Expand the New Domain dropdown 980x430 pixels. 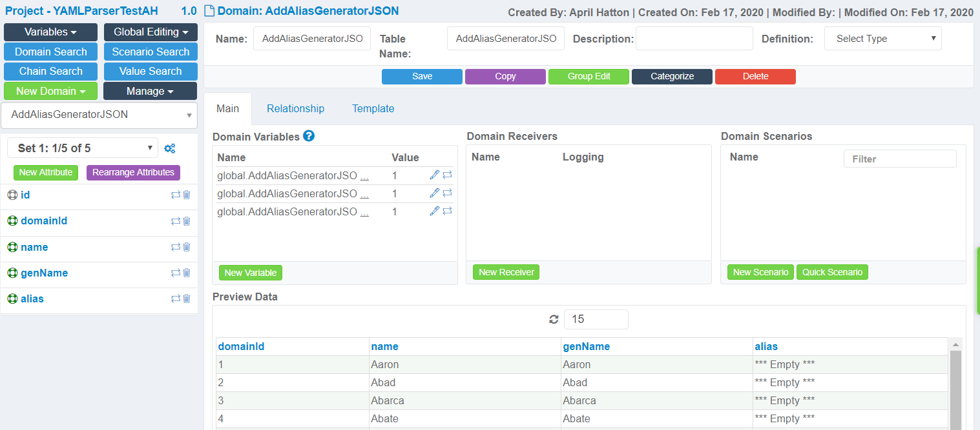(50, 91)
